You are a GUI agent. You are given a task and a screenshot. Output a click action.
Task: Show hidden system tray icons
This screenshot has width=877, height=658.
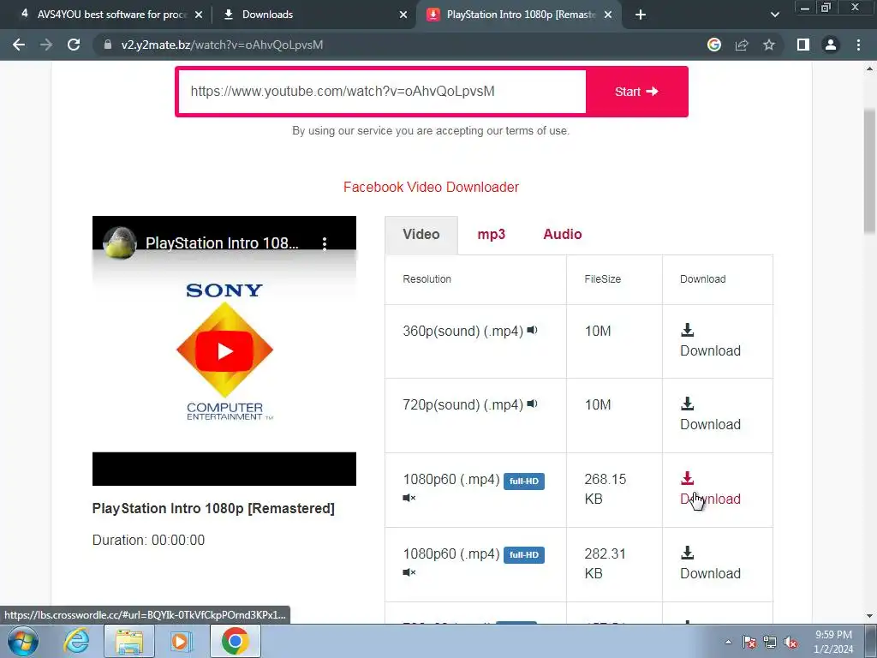[x=728, y=642]
